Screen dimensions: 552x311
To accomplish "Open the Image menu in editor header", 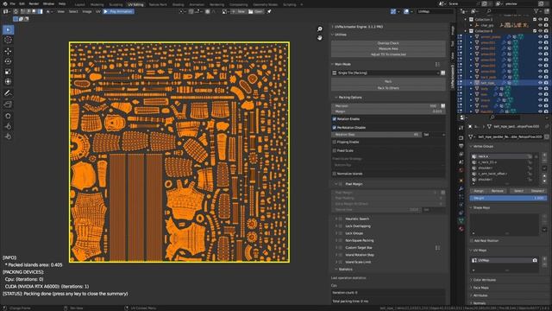I will coord(87,11).
